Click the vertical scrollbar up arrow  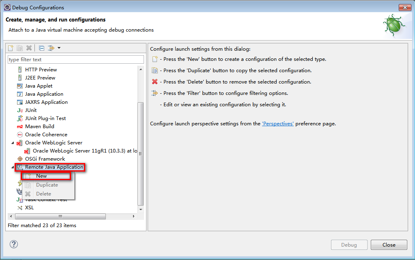141,69
